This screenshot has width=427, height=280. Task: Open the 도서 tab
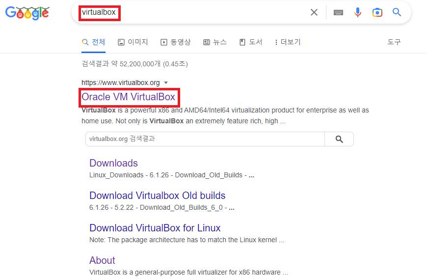[x=251, y=42]
